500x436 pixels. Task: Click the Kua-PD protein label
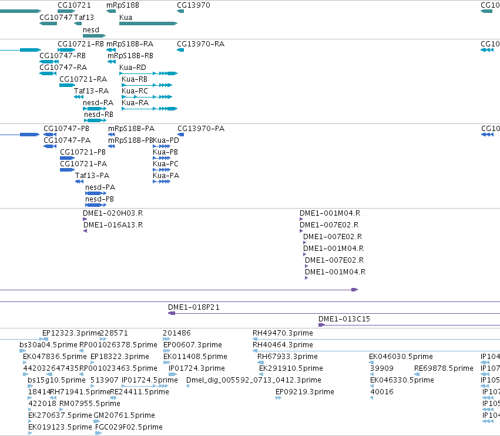(166, 140)
